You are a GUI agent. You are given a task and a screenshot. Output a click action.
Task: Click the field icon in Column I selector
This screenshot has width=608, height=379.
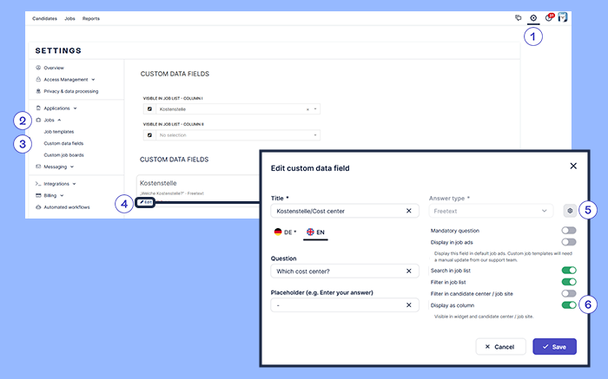pyautogui.click(x=149, y=109)
